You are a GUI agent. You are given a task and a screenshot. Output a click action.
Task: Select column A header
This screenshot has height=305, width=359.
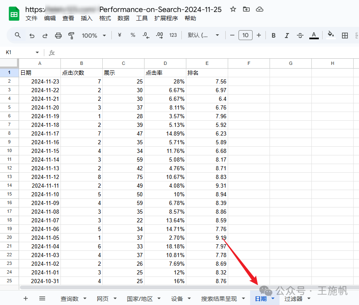(x=40, y=63)
